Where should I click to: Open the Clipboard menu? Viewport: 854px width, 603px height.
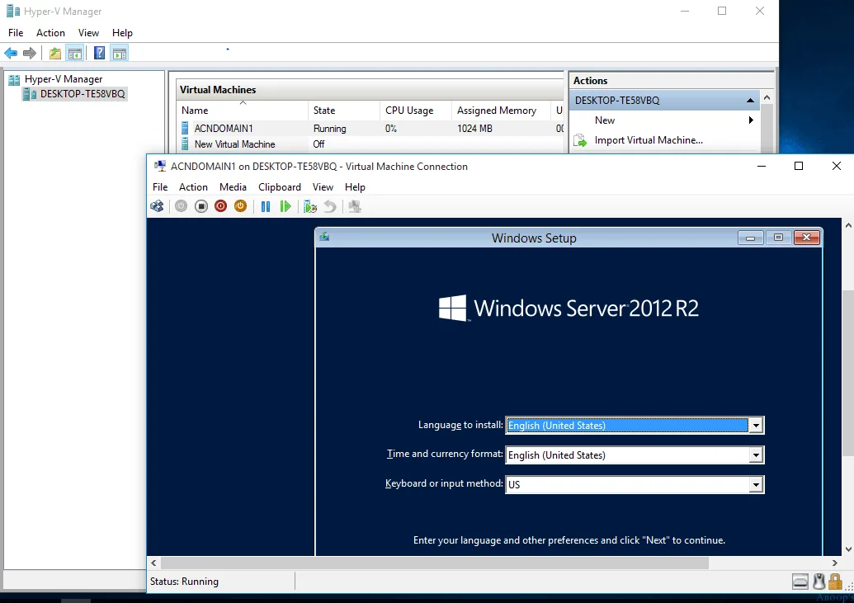click(x=280, y=187)
